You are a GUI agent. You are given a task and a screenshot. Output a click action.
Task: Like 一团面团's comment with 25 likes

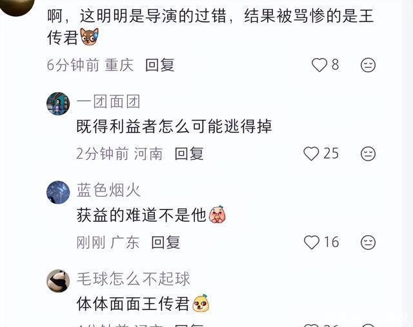click(x=311, y=154)
